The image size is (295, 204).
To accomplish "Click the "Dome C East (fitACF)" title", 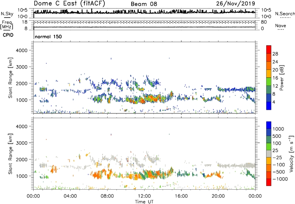I will [69, 3].
